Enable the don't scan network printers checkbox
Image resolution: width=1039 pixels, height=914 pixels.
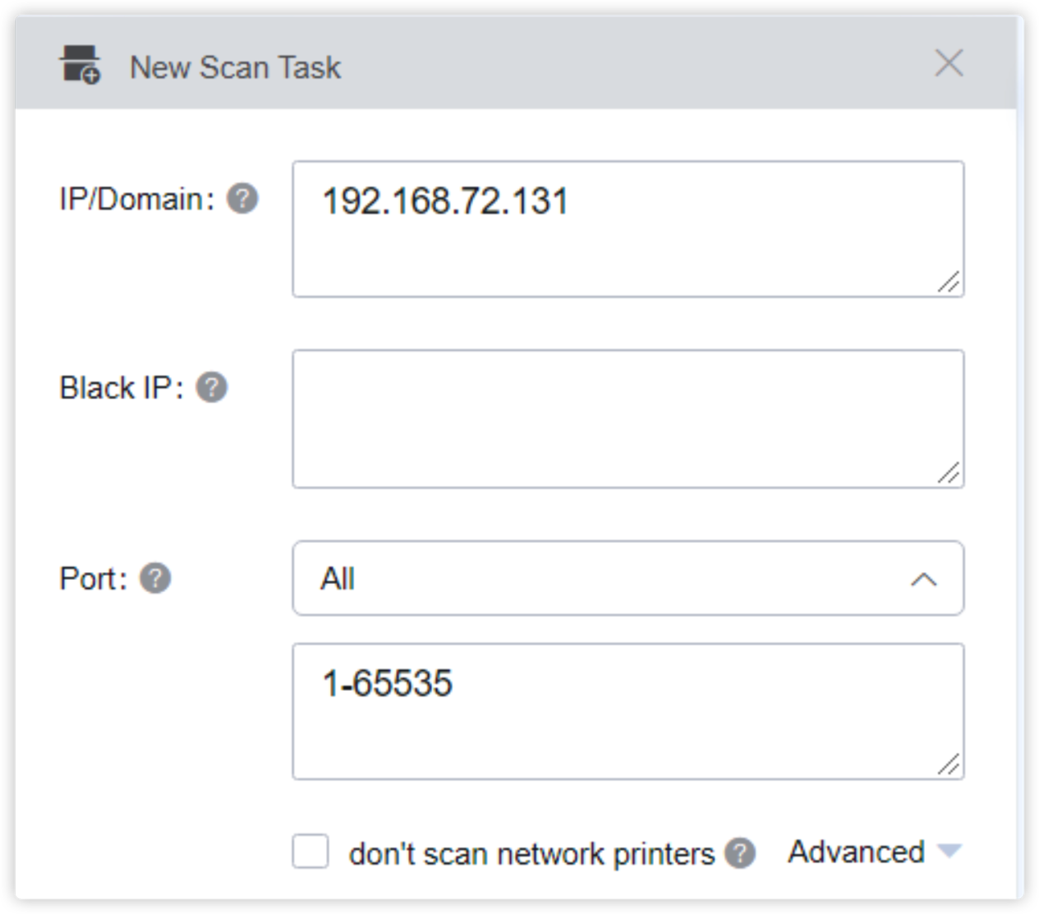pyautogui.click(x=310, y=852)
